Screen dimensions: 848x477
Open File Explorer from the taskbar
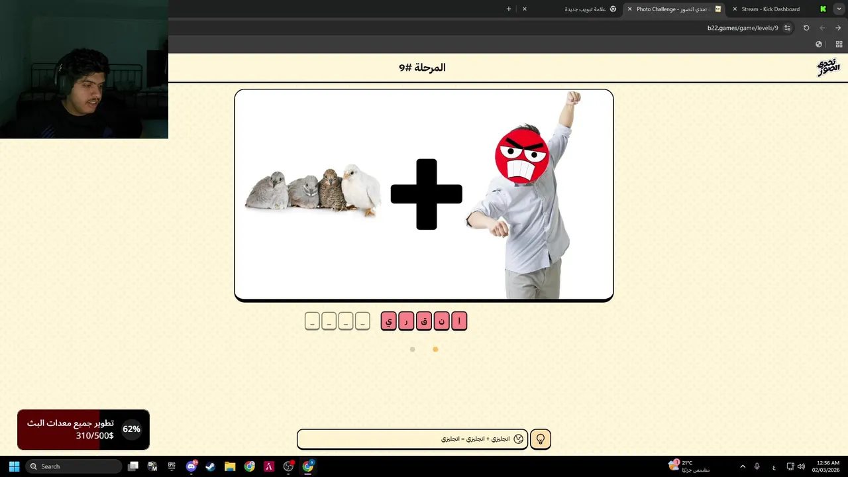point(230,466)
